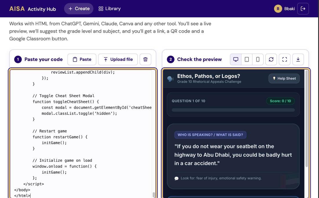Open the preview in fullscreen

284,60
